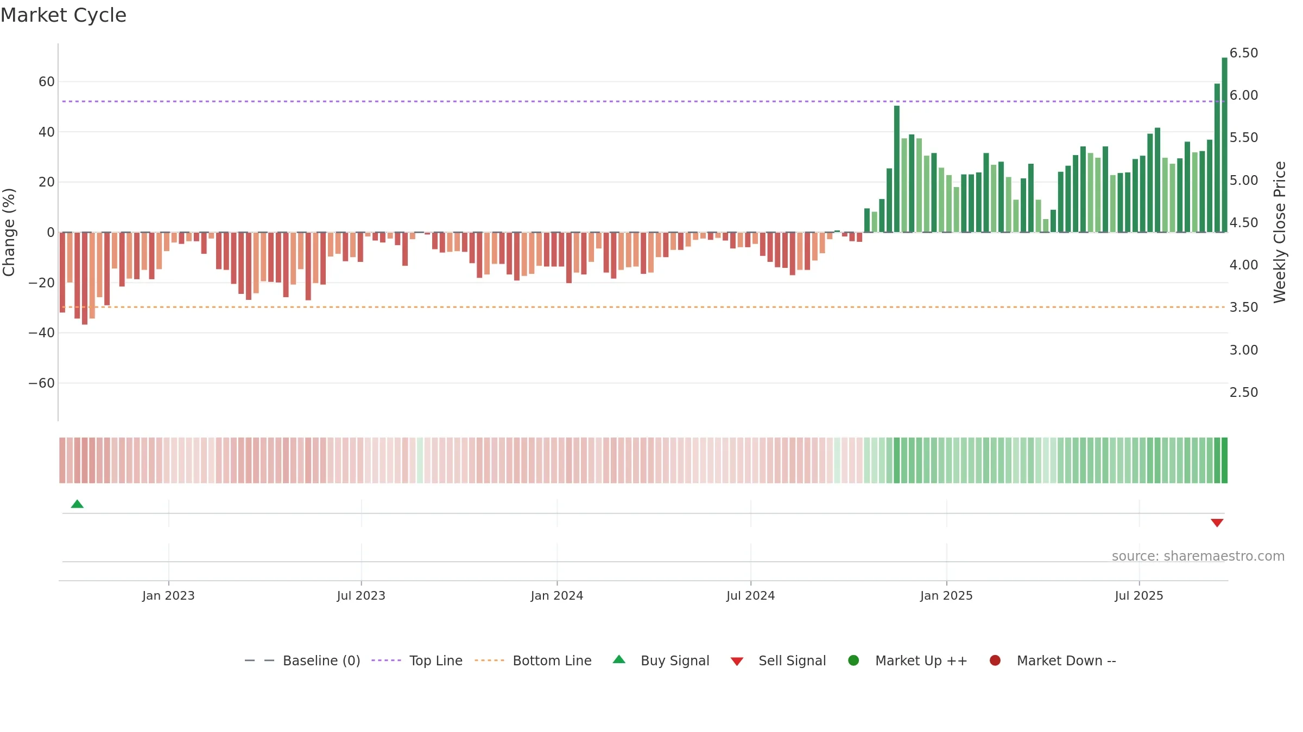Click the Weekly Close Price axis title
1303x732 pixels.
[x=1280, y=232]
